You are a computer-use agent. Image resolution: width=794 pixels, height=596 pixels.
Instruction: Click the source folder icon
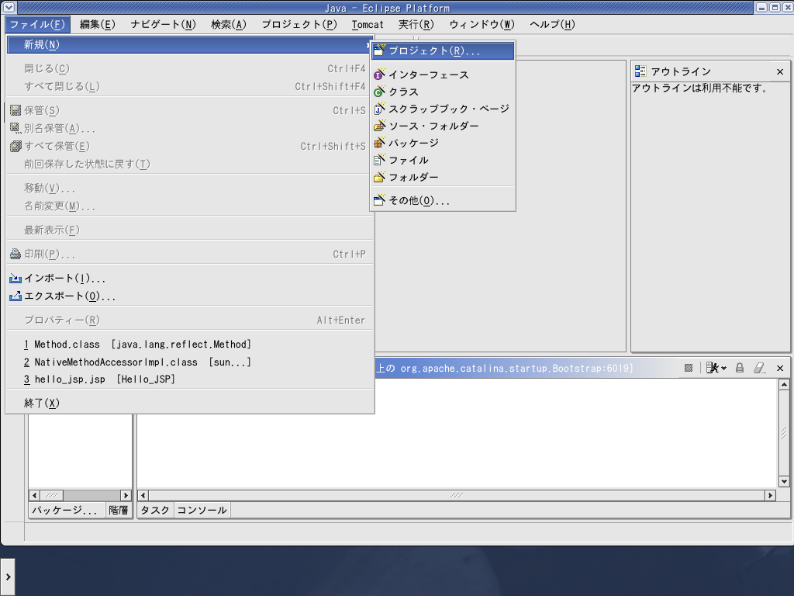point(379,126)
